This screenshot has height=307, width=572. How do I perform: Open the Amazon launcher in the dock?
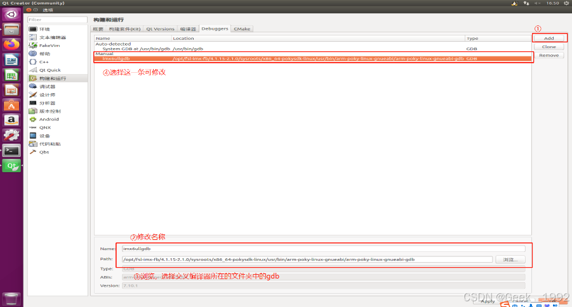[x=11, y=120]
